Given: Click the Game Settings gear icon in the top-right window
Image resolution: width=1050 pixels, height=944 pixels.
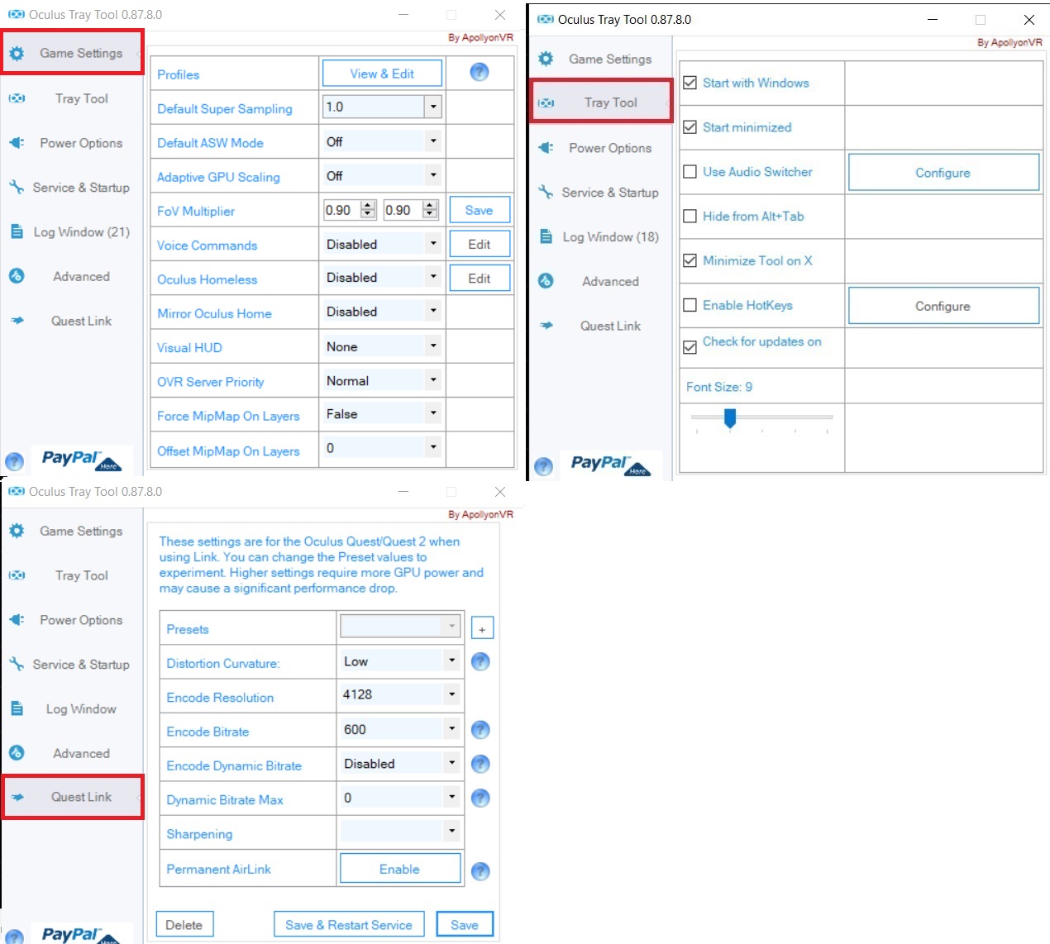Looking at the screenshot, I should click(546, 59).
